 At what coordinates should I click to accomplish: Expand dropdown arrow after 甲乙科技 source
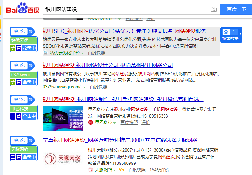[114, 123]
